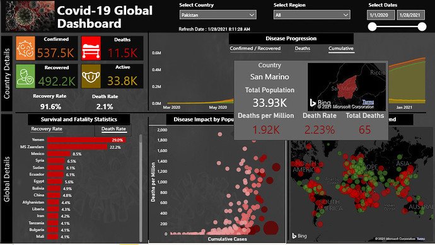Click the China 4.8% bar
The image size is (435, 245).
(54, 195)
